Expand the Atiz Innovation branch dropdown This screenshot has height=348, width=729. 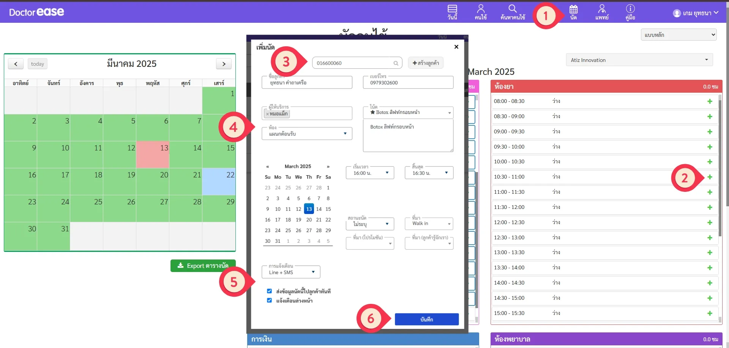coord(639,60)
